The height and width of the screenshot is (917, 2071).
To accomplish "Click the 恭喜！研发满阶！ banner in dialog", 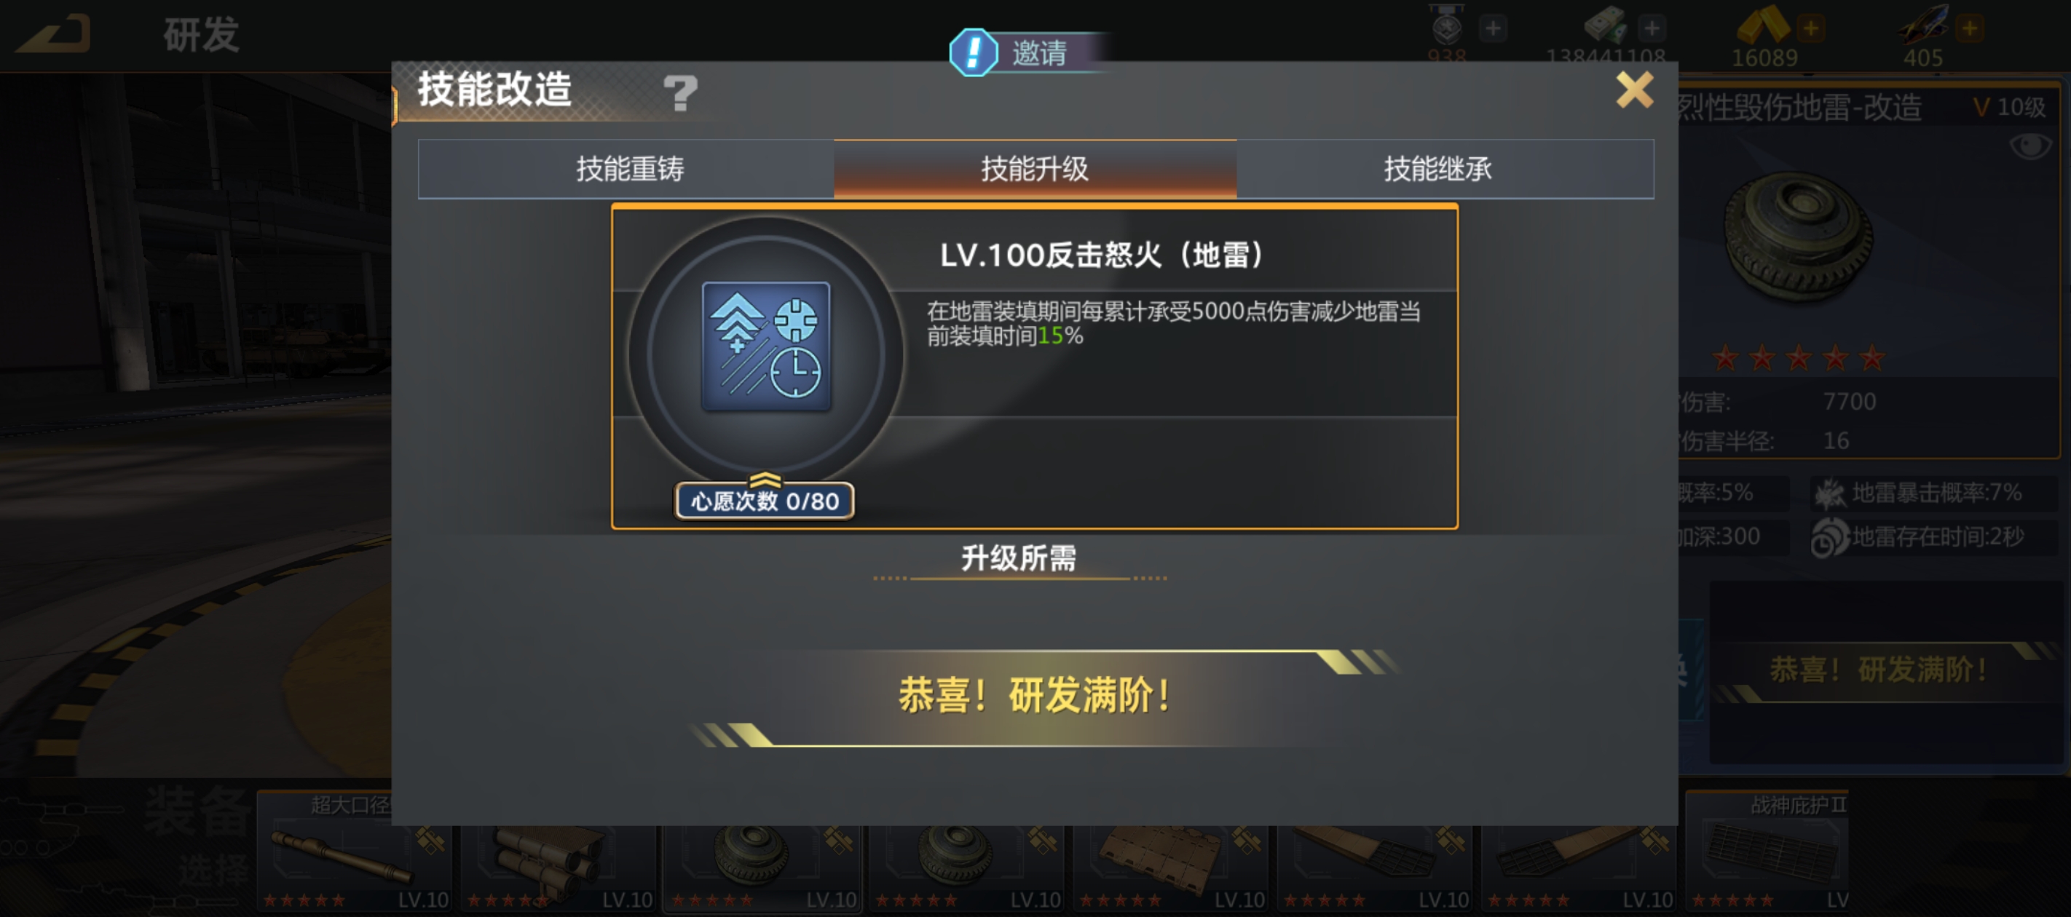I will coord(1034,695).
